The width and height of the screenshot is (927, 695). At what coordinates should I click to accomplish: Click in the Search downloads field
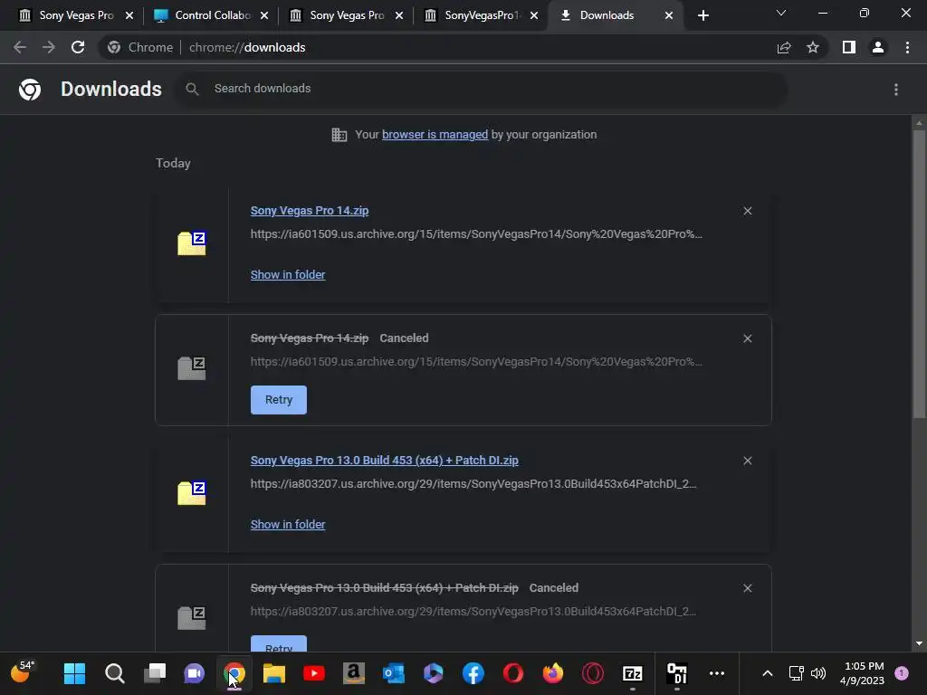[481, 90]
